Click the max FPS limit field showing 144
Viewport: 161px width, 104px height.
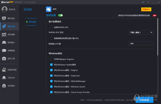[x=141, y=44]
